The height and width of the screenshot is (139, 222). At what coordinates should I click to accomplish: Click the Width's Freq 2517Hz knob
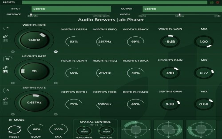(x=105, y=41)
